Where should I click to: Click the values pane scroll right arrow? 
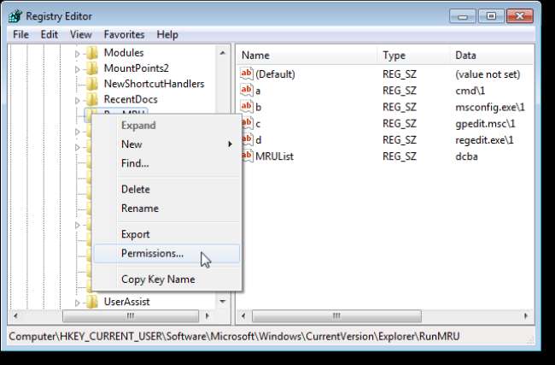coord(526,315)
